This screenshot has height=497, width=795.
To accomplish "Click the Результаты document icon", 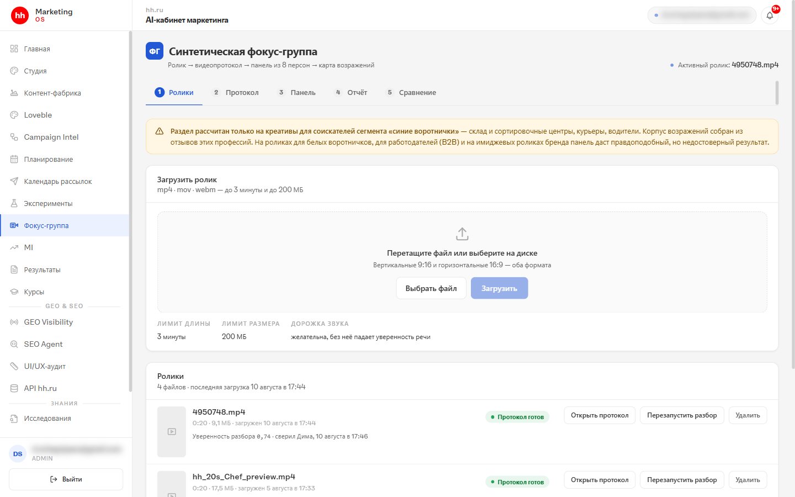I will coord(14,269).
